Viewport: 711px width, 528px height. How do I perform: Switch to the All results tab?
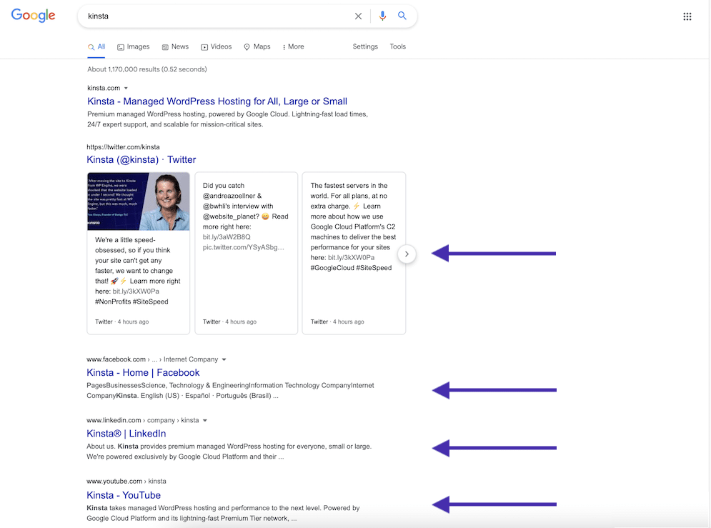pyautogui.click(x=95, y=46)
